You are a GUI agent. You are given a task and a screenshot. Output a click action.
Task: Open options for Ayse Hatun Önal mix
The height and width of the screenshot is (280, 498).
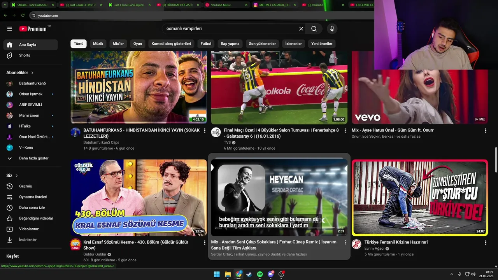485,131
